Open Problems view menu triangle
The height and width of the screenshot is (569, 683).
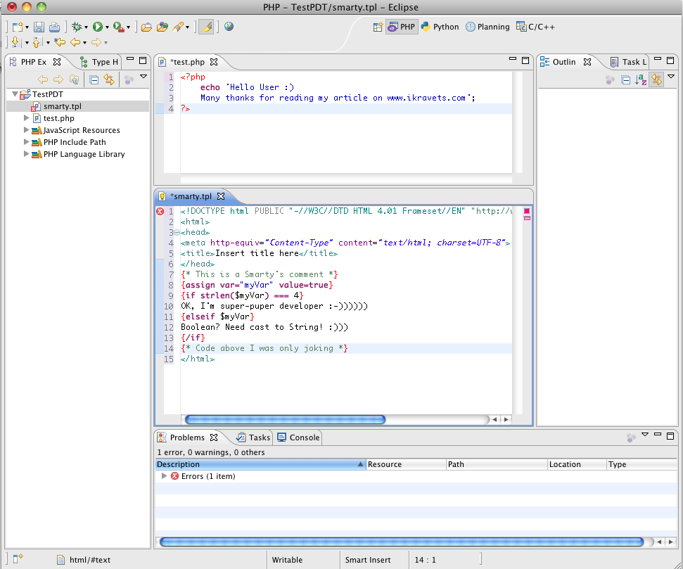(645, 435)
